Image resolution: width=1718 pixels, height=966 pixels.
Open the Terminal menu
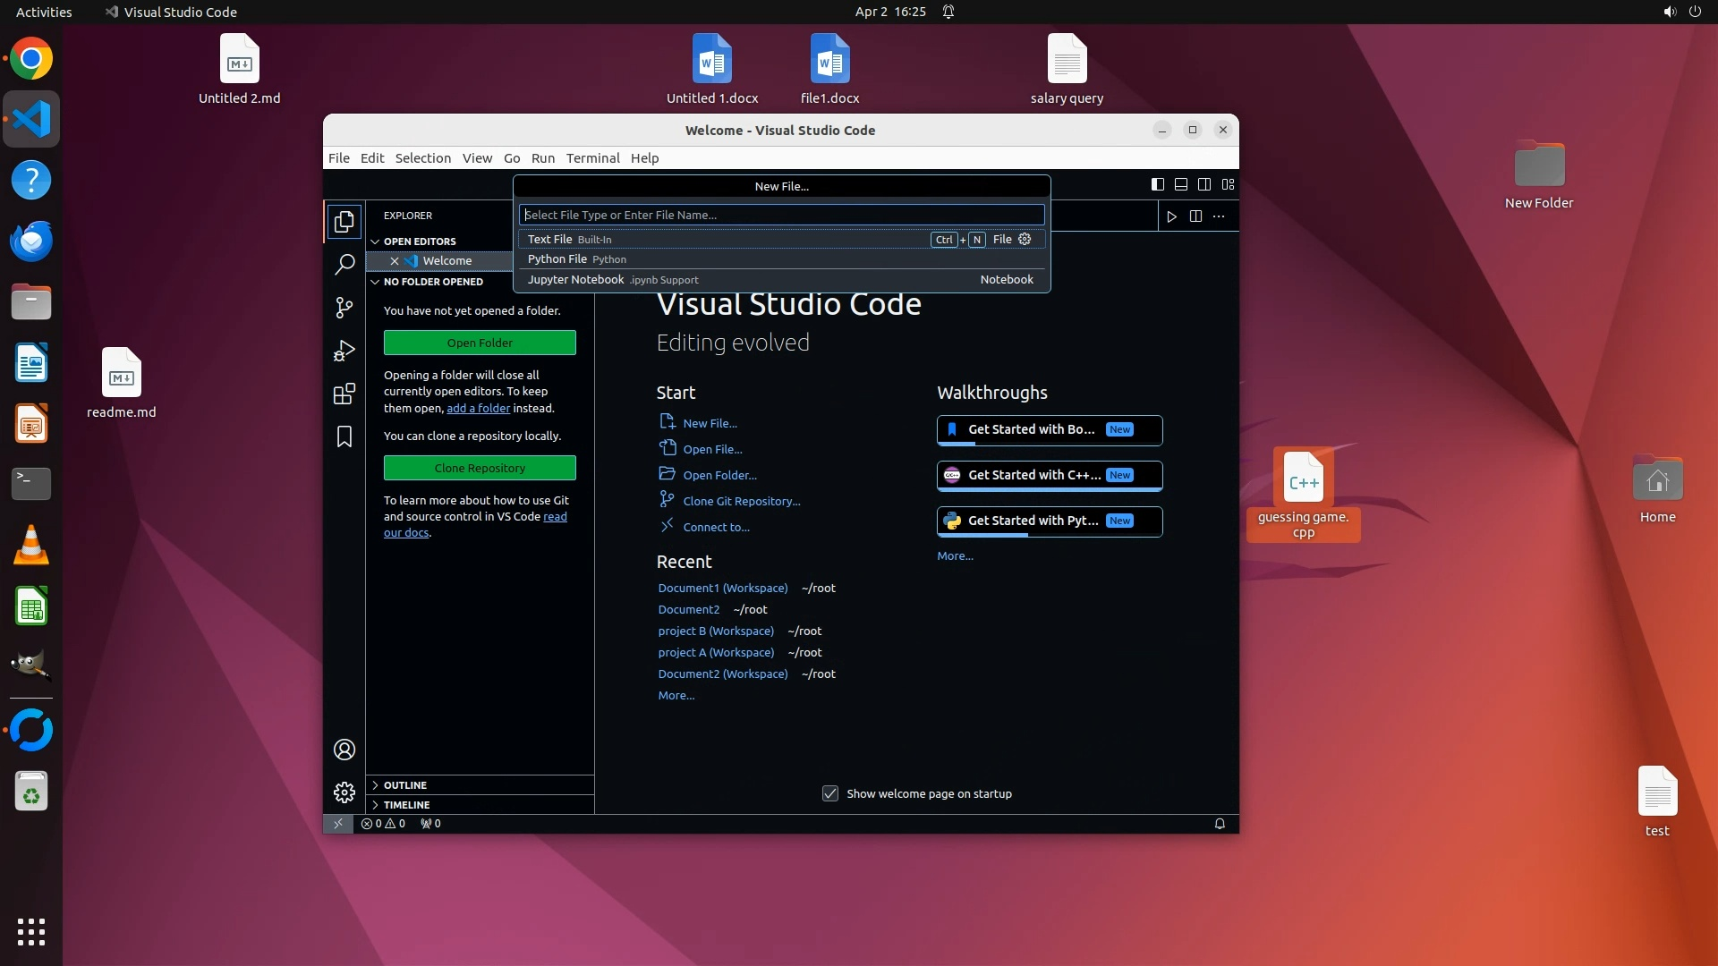point(592,158)
